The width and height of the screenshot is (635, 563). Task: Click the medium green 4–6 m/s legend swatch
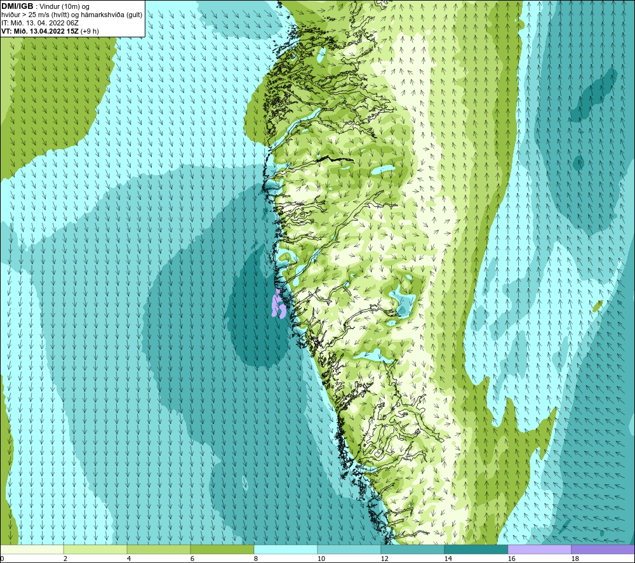[159, 549]
